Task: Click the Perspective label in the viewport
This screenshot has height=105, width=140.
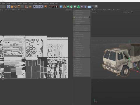Action: coord(94,12)
